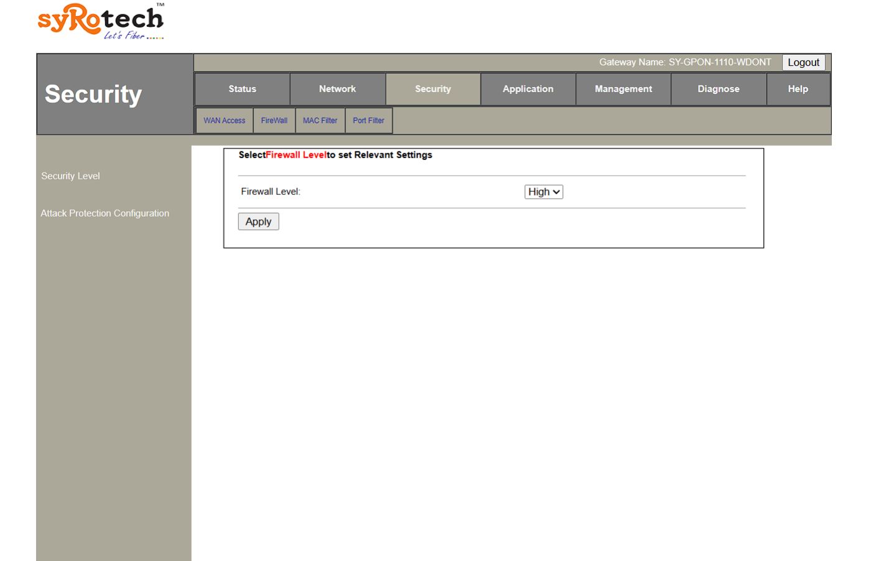
Task: Open the Port Filter sub-tab
Action: point(368,121)
